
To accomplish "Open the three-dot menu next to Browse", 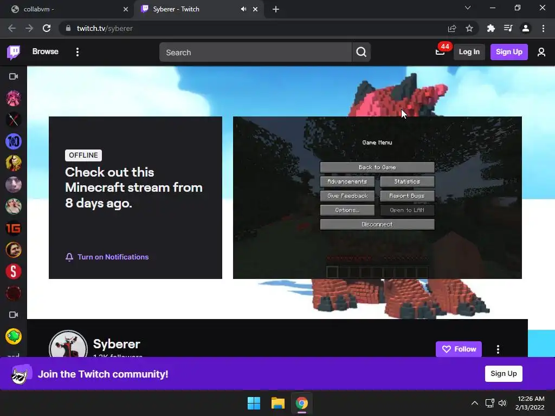I will tap(78, 52).
